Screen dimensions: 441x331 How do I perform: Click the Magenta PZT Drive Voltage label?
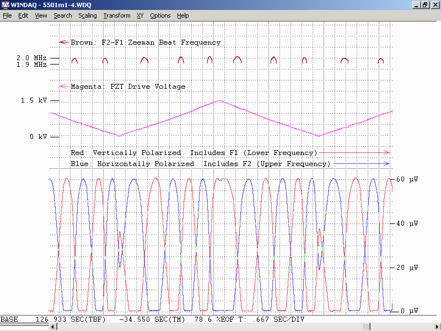pyautogui.click(x=127, y=87)
